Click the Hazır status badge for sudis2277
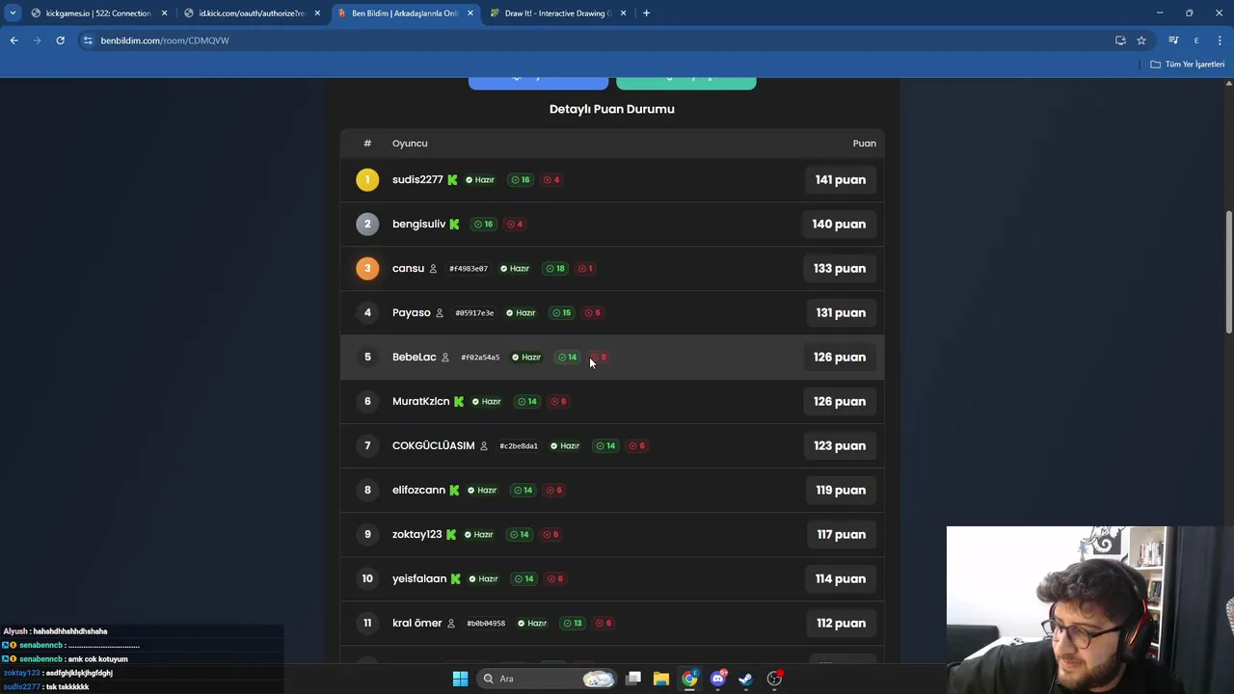The image size is (1234, 694). click(480, 179)
